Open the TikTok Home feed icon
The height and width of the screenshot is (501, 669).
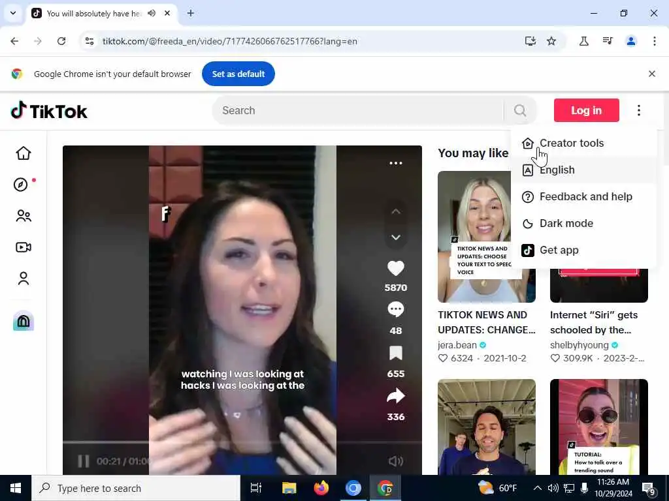point(24,153)
